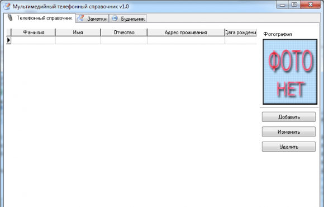Select the current row arrow indicator
Screen dimensions: 324x207
pyautogui.click(x=8, y=40)
